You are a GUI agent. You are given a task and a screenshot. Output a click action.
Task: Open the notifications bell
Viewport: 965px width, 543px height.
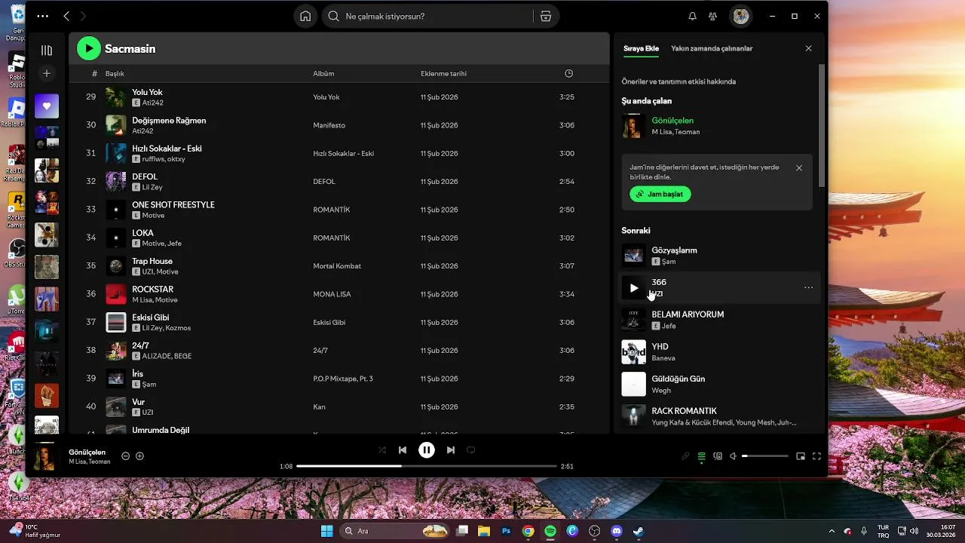click(x=692, y=16)
